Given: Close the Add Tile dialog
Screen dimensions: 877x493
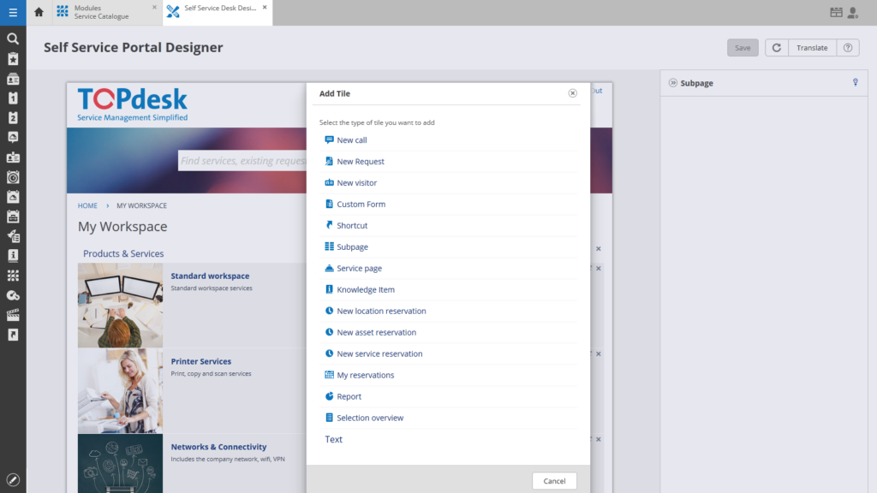Looking at the screenshot, I should 572,93.
